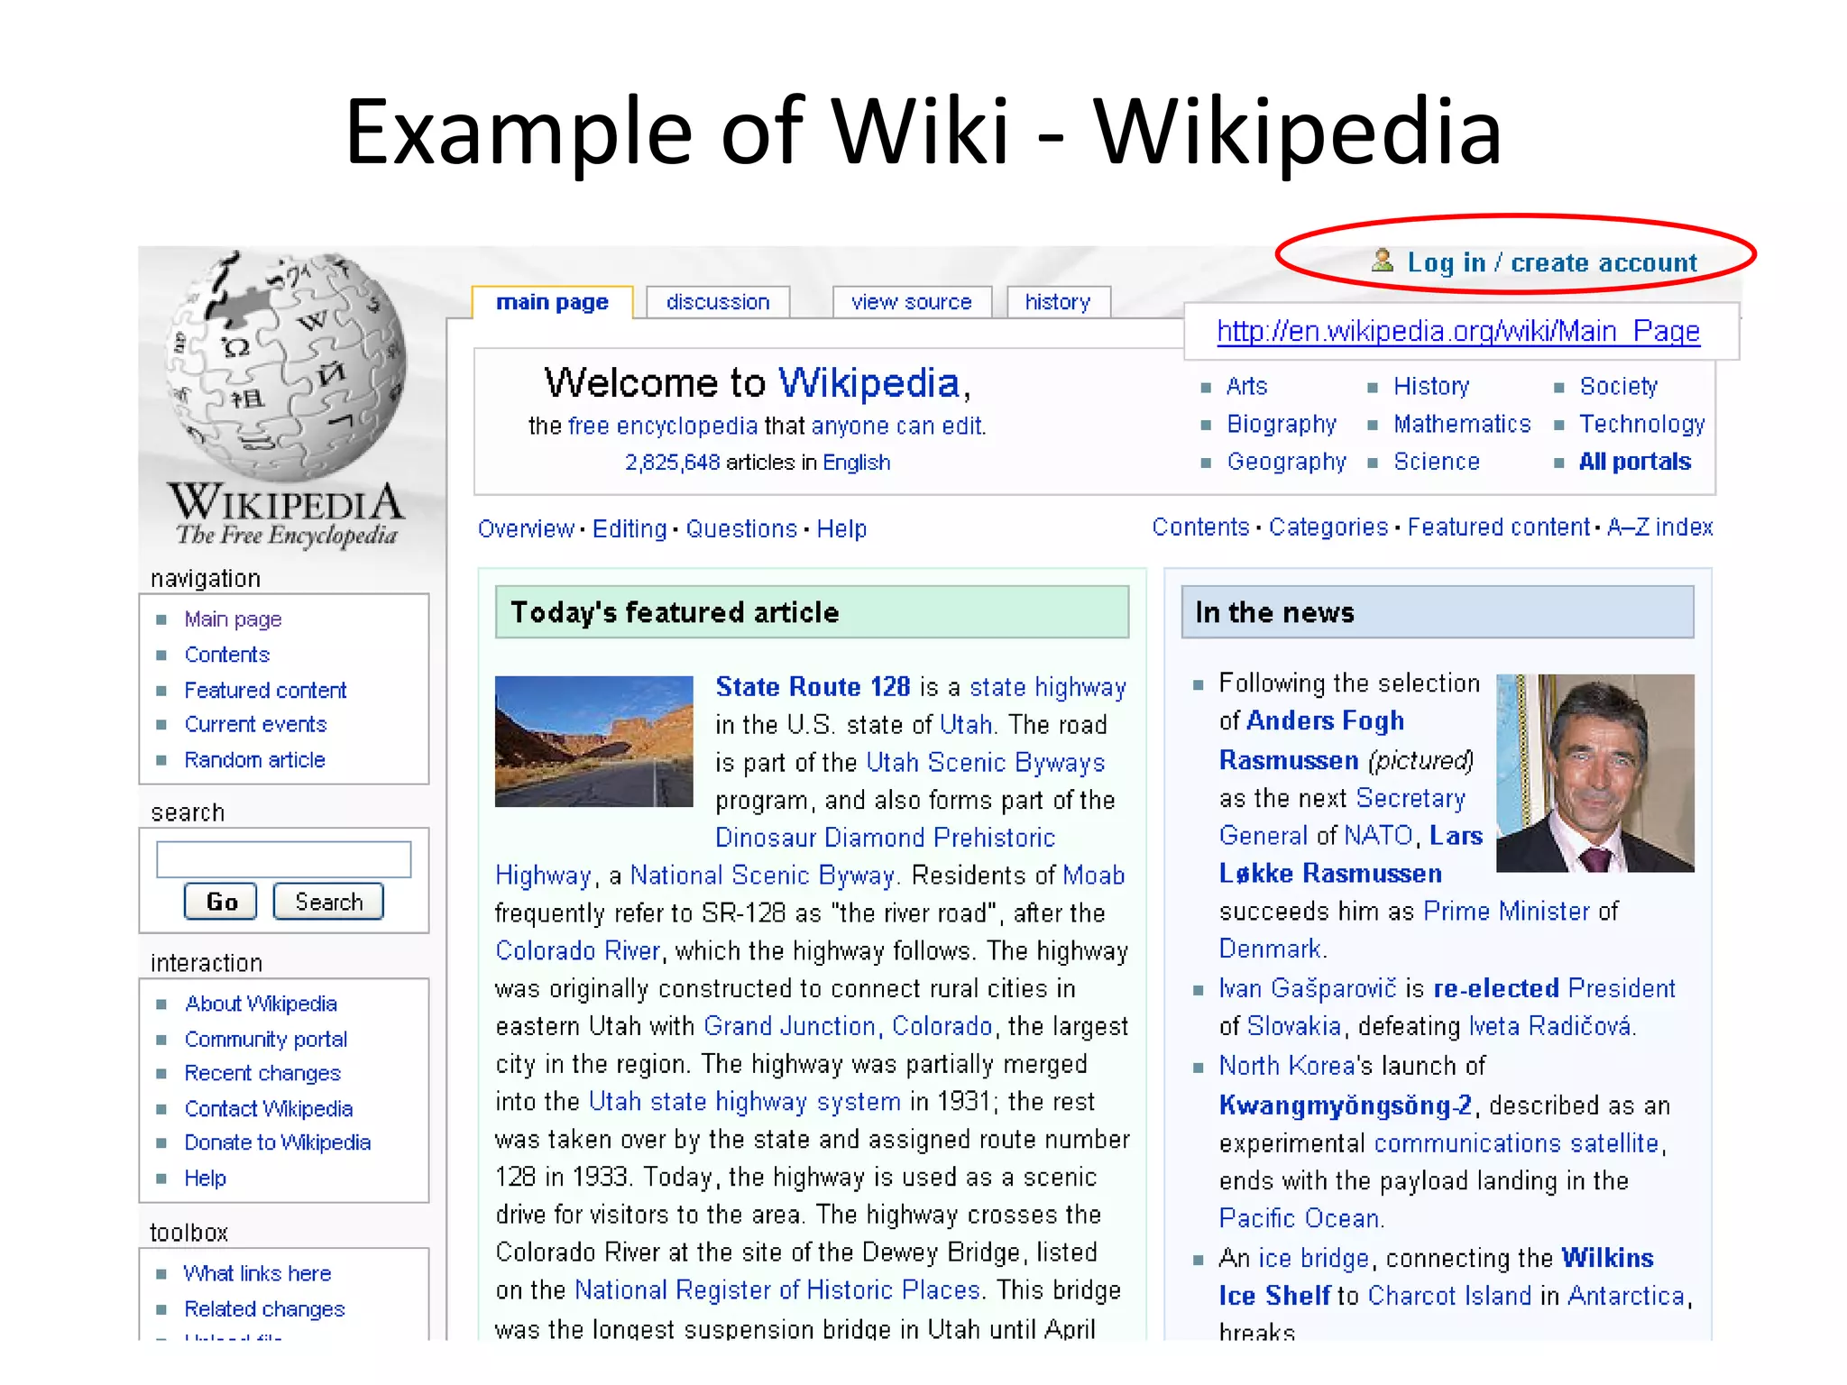Screen dimensions: 1847x1385
Task: Click Log in / create account link
Action: (1551, 262)
